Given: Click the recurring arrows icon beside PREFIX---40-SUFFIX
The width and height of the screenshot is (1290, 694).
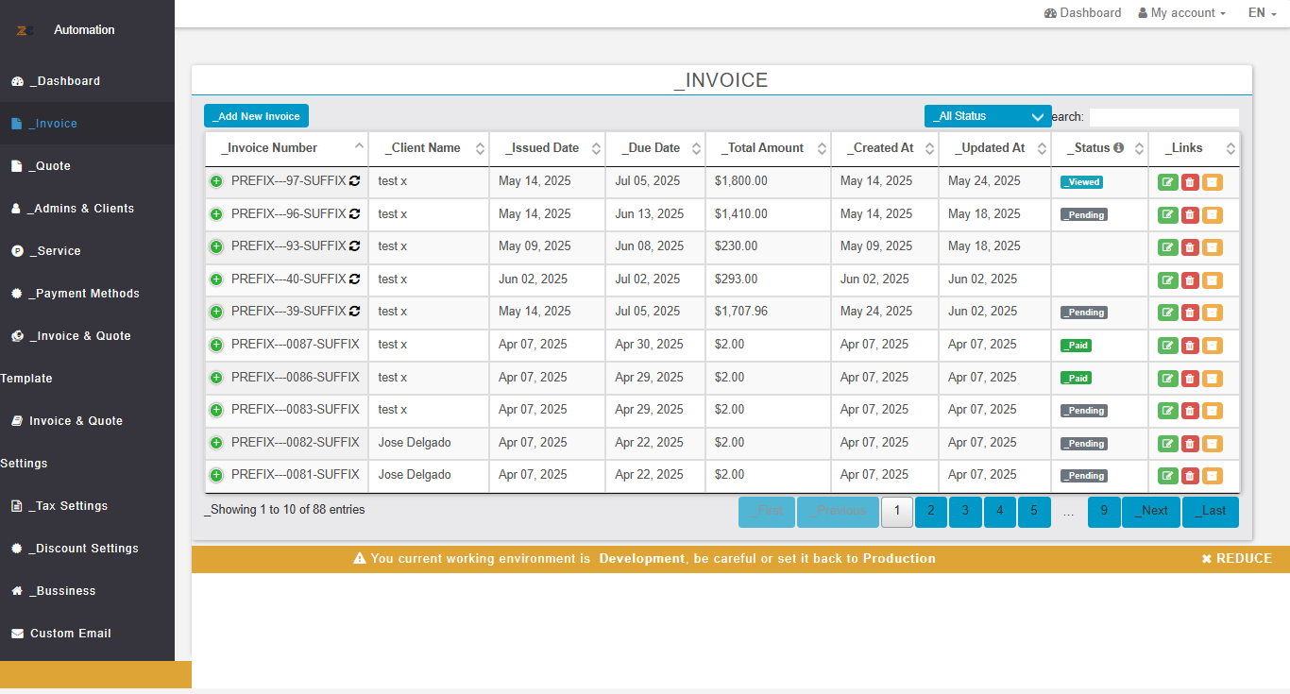Looking at the screenshot, I should [355, 279].
